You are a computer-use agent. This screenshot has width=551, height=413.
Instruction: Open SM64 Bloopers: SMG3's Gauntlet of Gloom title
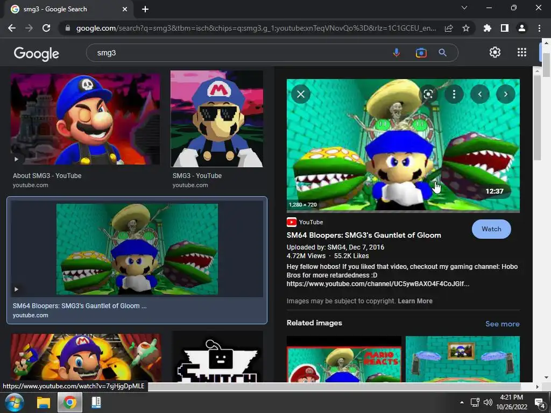pyautogui.click(x=364, y=236)
